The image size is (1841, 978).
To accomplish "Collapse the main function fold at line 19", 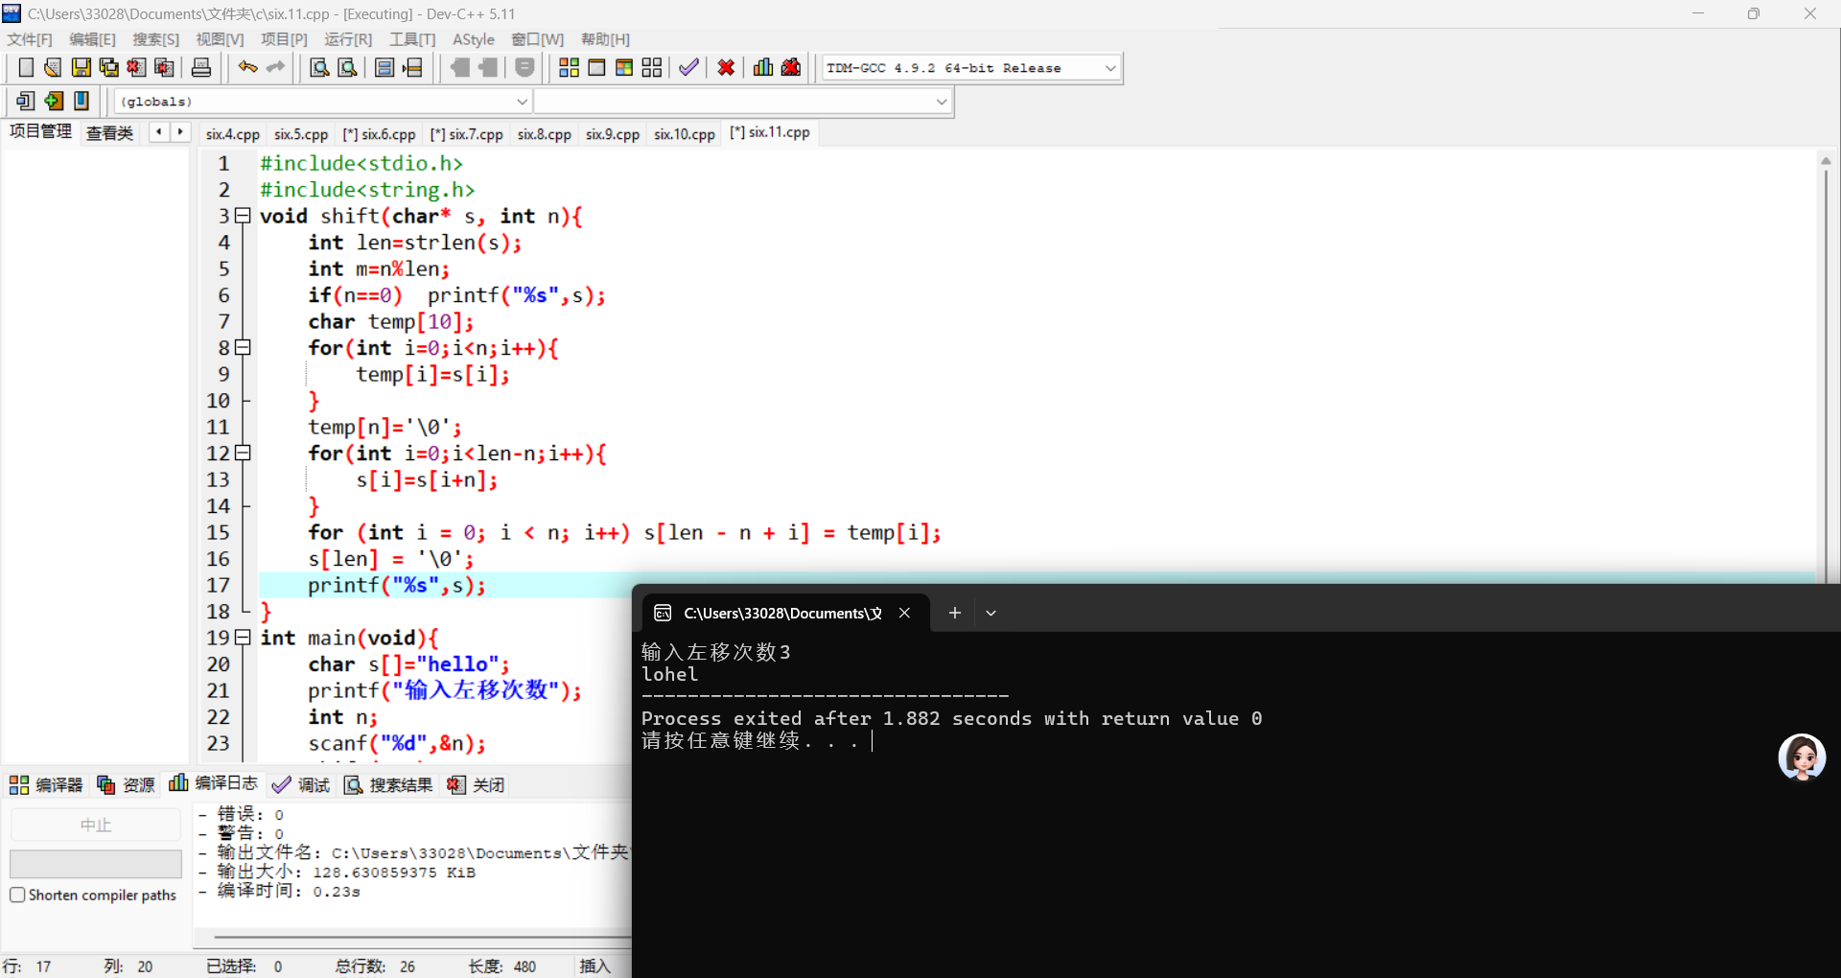I will coord(244,638).
